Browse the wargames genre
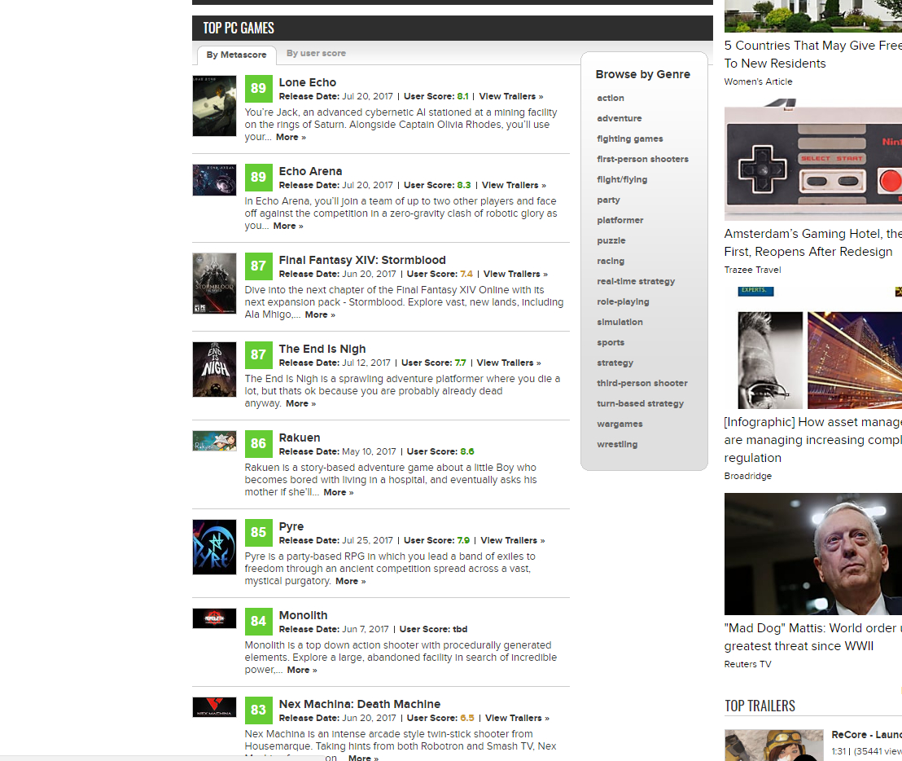The height and width of the screenshot is (761, 902). coord(620,424)
